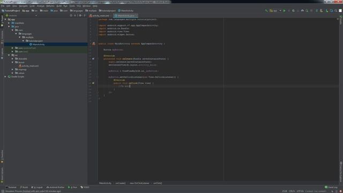This screenshot has width=343, height=193.
Task: Click the line and column indicator in status bar
Action: pos(285,191)
